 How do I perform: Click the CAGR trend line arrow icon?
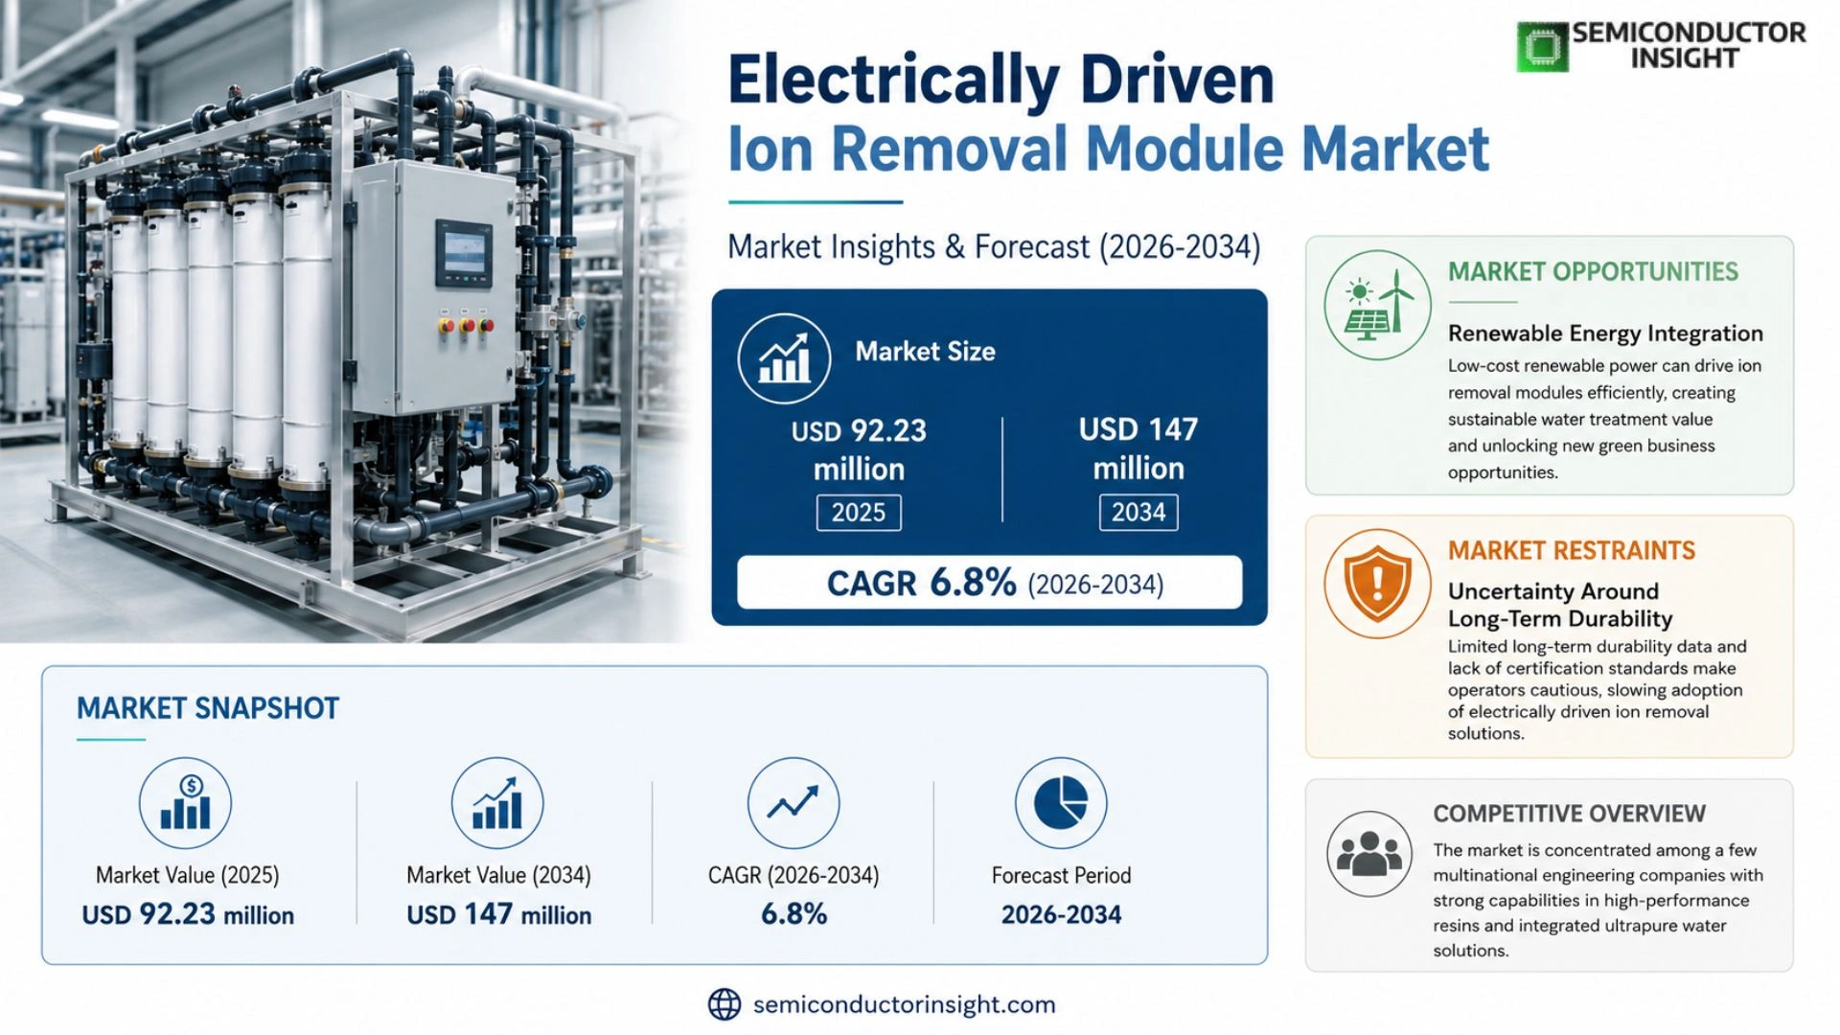point(793,803)
